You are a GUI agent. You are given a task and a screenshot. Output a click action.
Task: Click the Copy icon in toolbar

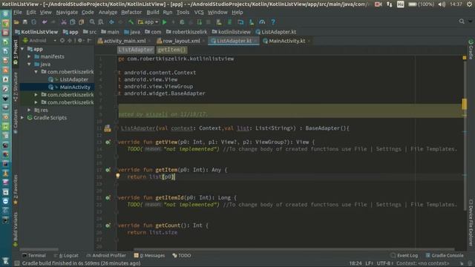coord(73,22)
